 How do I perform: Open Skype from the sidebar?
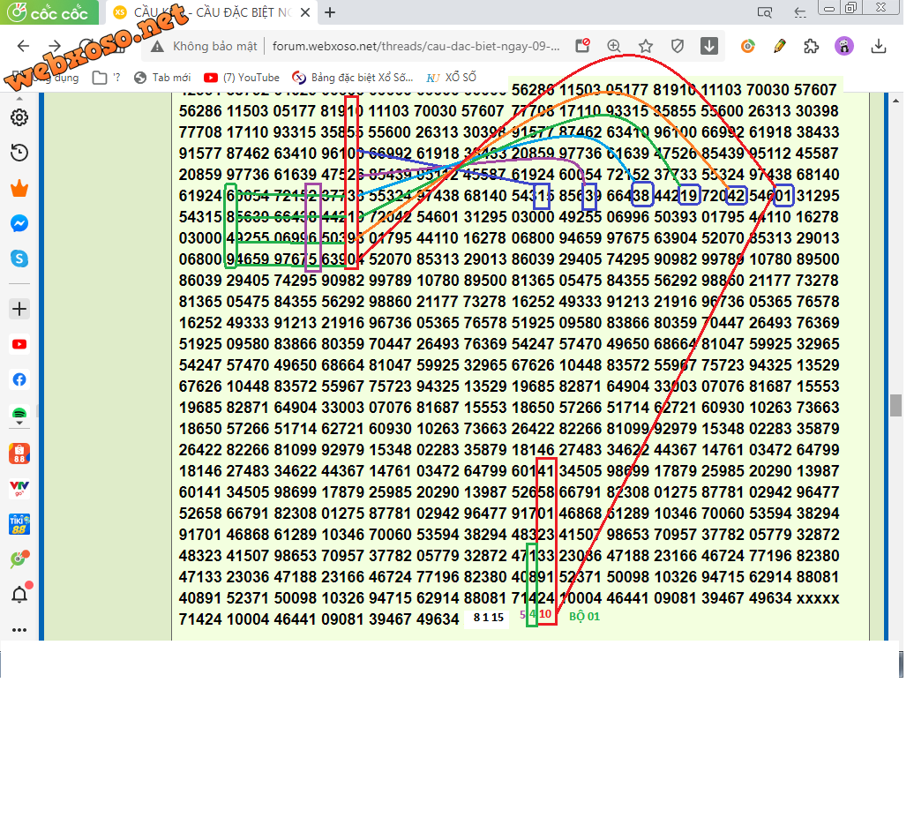point(19,260)
